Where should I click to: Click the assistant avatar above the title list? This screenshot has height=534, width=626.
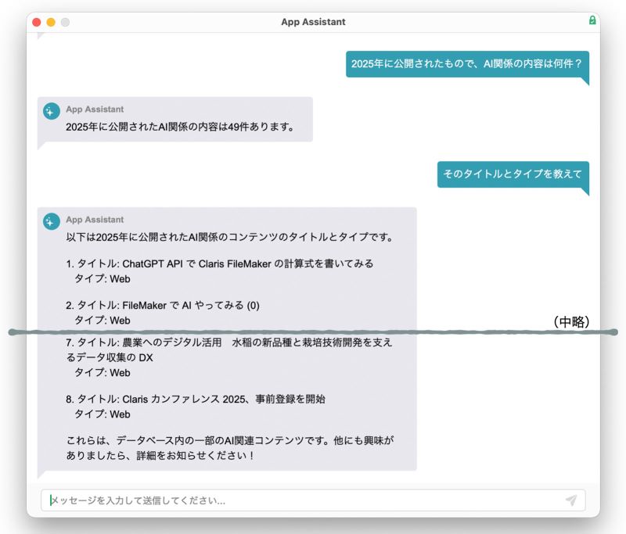pyautogui.click(x=52, y=222)
